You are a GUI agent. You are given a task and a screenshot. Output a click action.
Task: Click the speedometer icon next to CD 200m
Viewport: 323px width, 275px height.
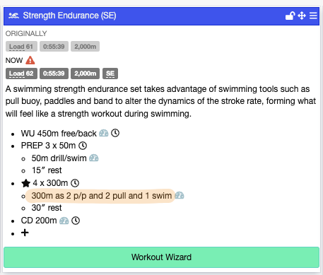[x=64, y=221]
